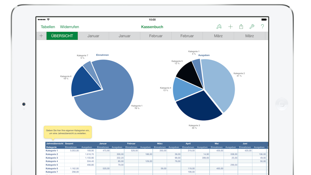This screenshot has height=175, width=311.
Task: Select the cell showing 332,20
Action: (117, 158)
